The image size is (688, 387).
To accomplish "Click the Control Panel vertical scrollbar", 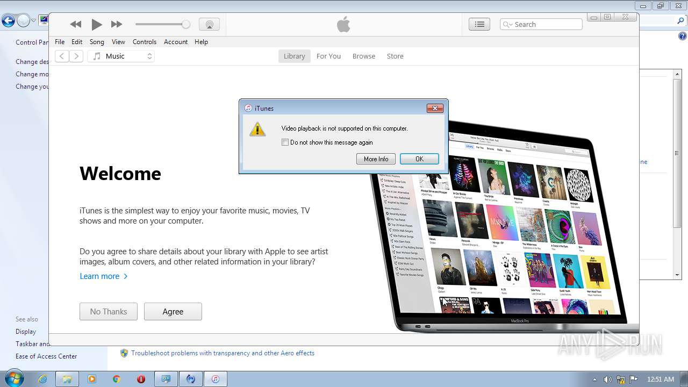I will (x=677, y=176).
